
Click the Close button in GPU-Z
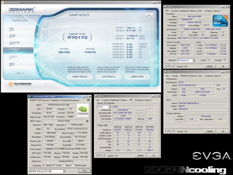point(84,171)
